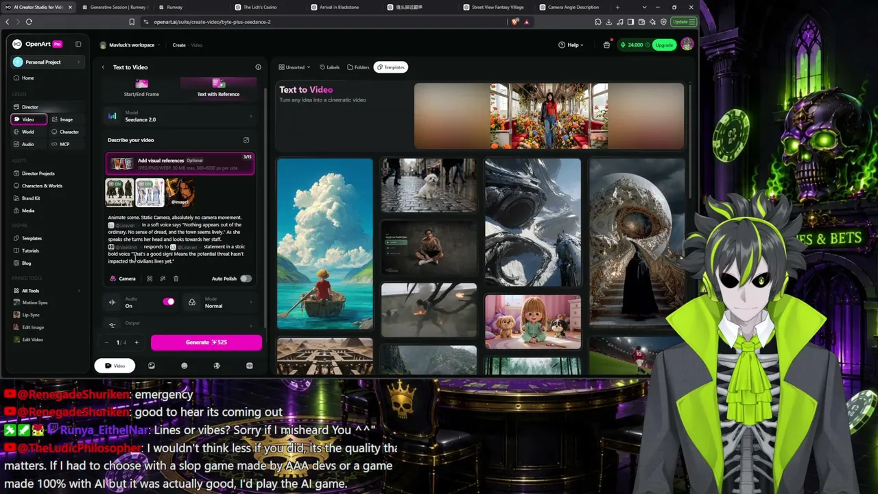Expand the Output settings row
Screen dimensions: 878x494
click(x=180, y=324)
